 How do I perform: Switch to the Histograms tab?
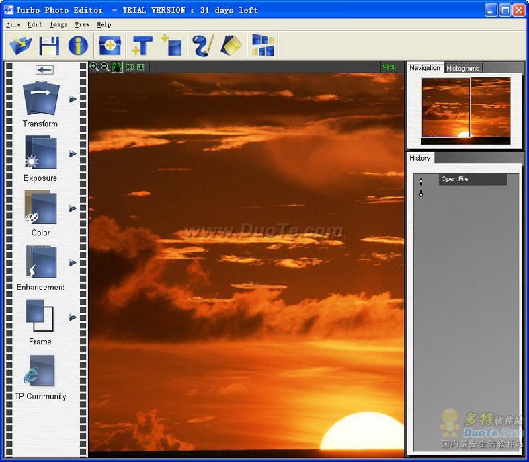tap(463, 69)
